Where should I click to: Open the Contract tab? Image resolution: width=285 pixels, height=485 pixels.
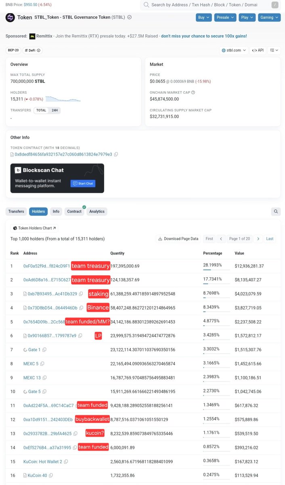tap(74, 211)
